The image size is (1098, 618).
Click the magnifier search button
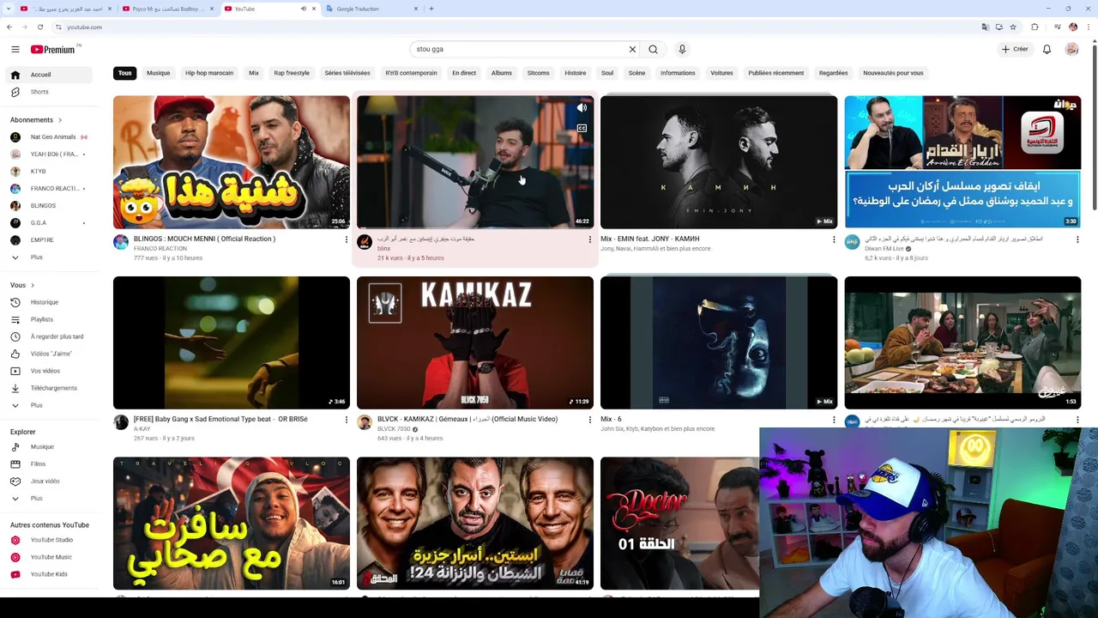pos(653,49)
